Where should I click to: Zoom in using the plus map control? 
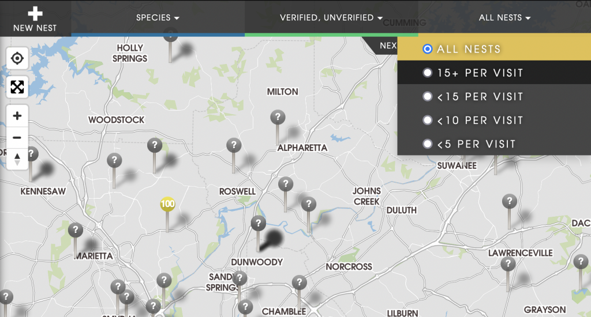point(17,116)
